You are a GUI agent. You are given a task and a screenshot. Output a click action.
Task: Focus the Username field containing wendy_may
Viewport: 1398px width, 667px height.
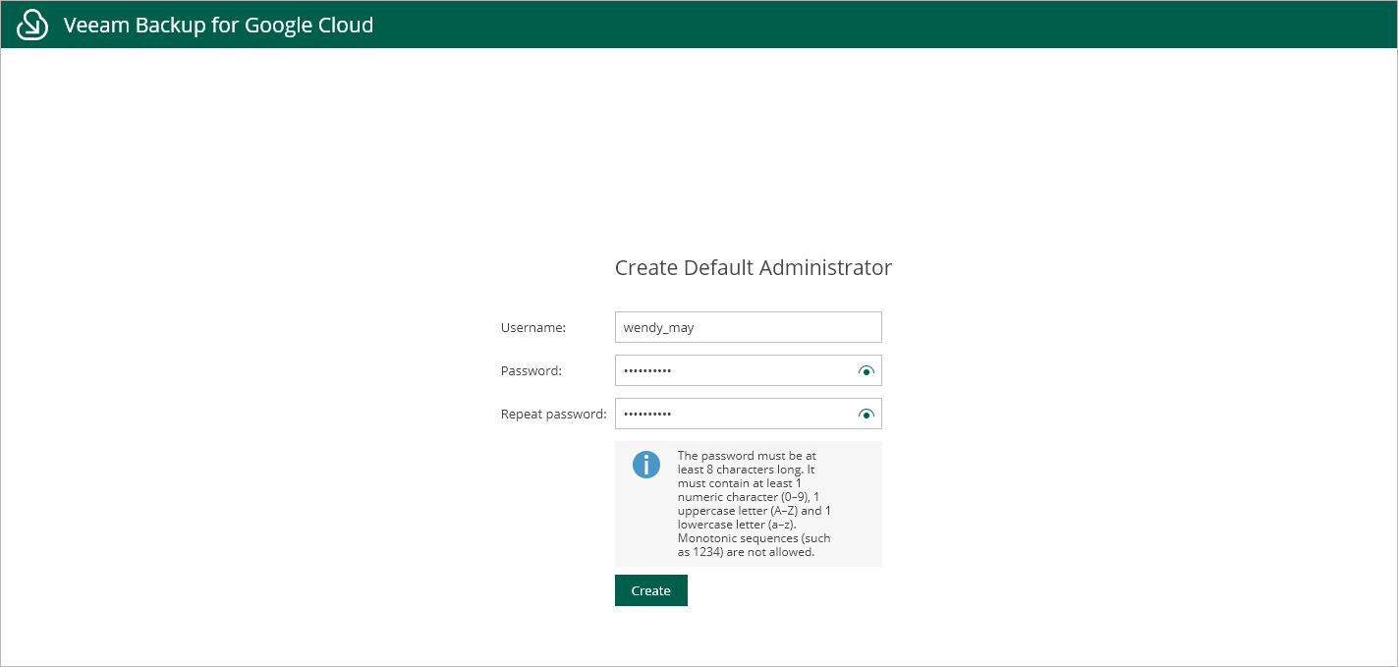[x=748, y=327]
